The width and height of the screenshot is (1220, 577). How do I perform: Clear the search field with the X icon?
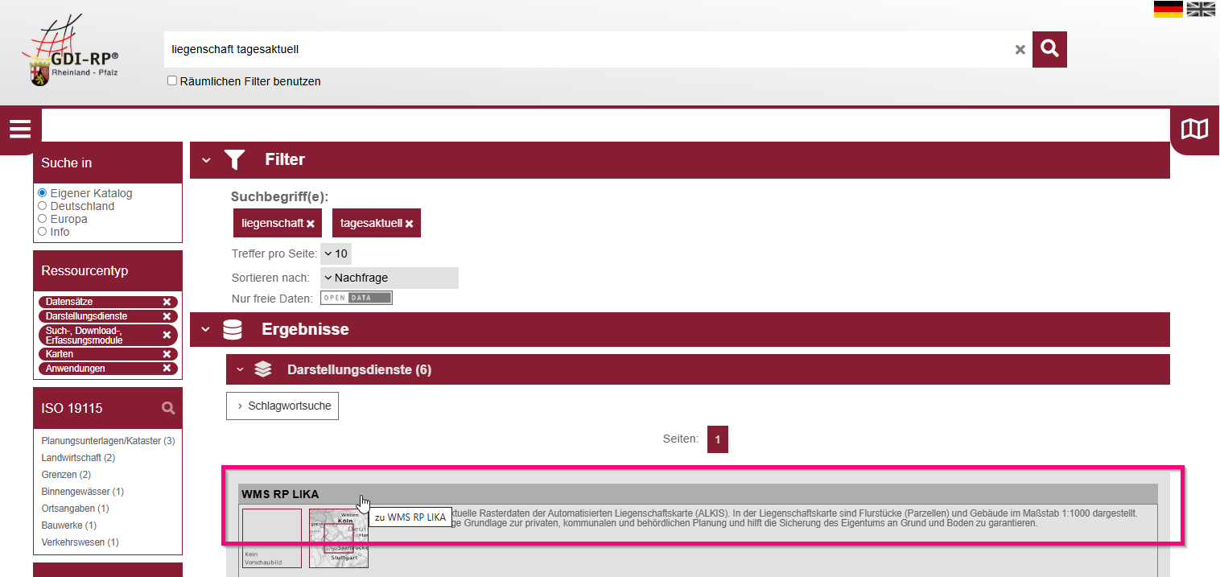click(x=1020, y=50)
